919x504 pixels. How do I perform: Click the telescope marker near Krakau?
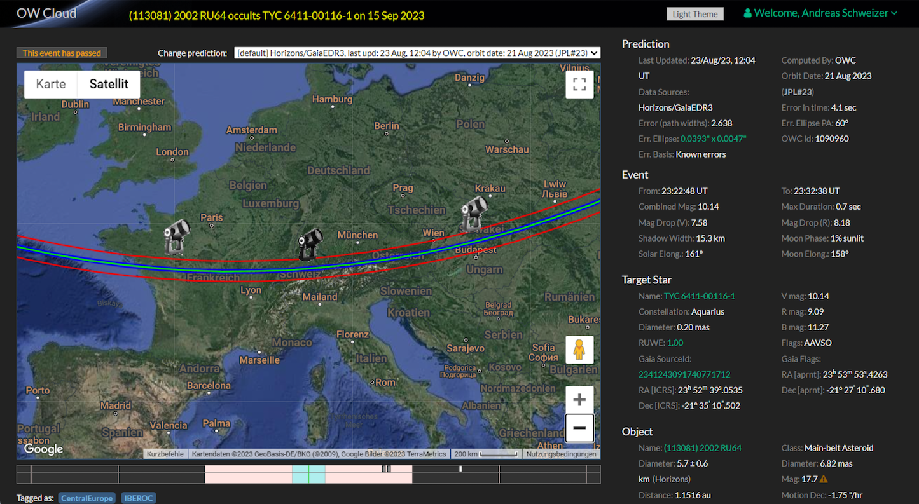point(474,213)
